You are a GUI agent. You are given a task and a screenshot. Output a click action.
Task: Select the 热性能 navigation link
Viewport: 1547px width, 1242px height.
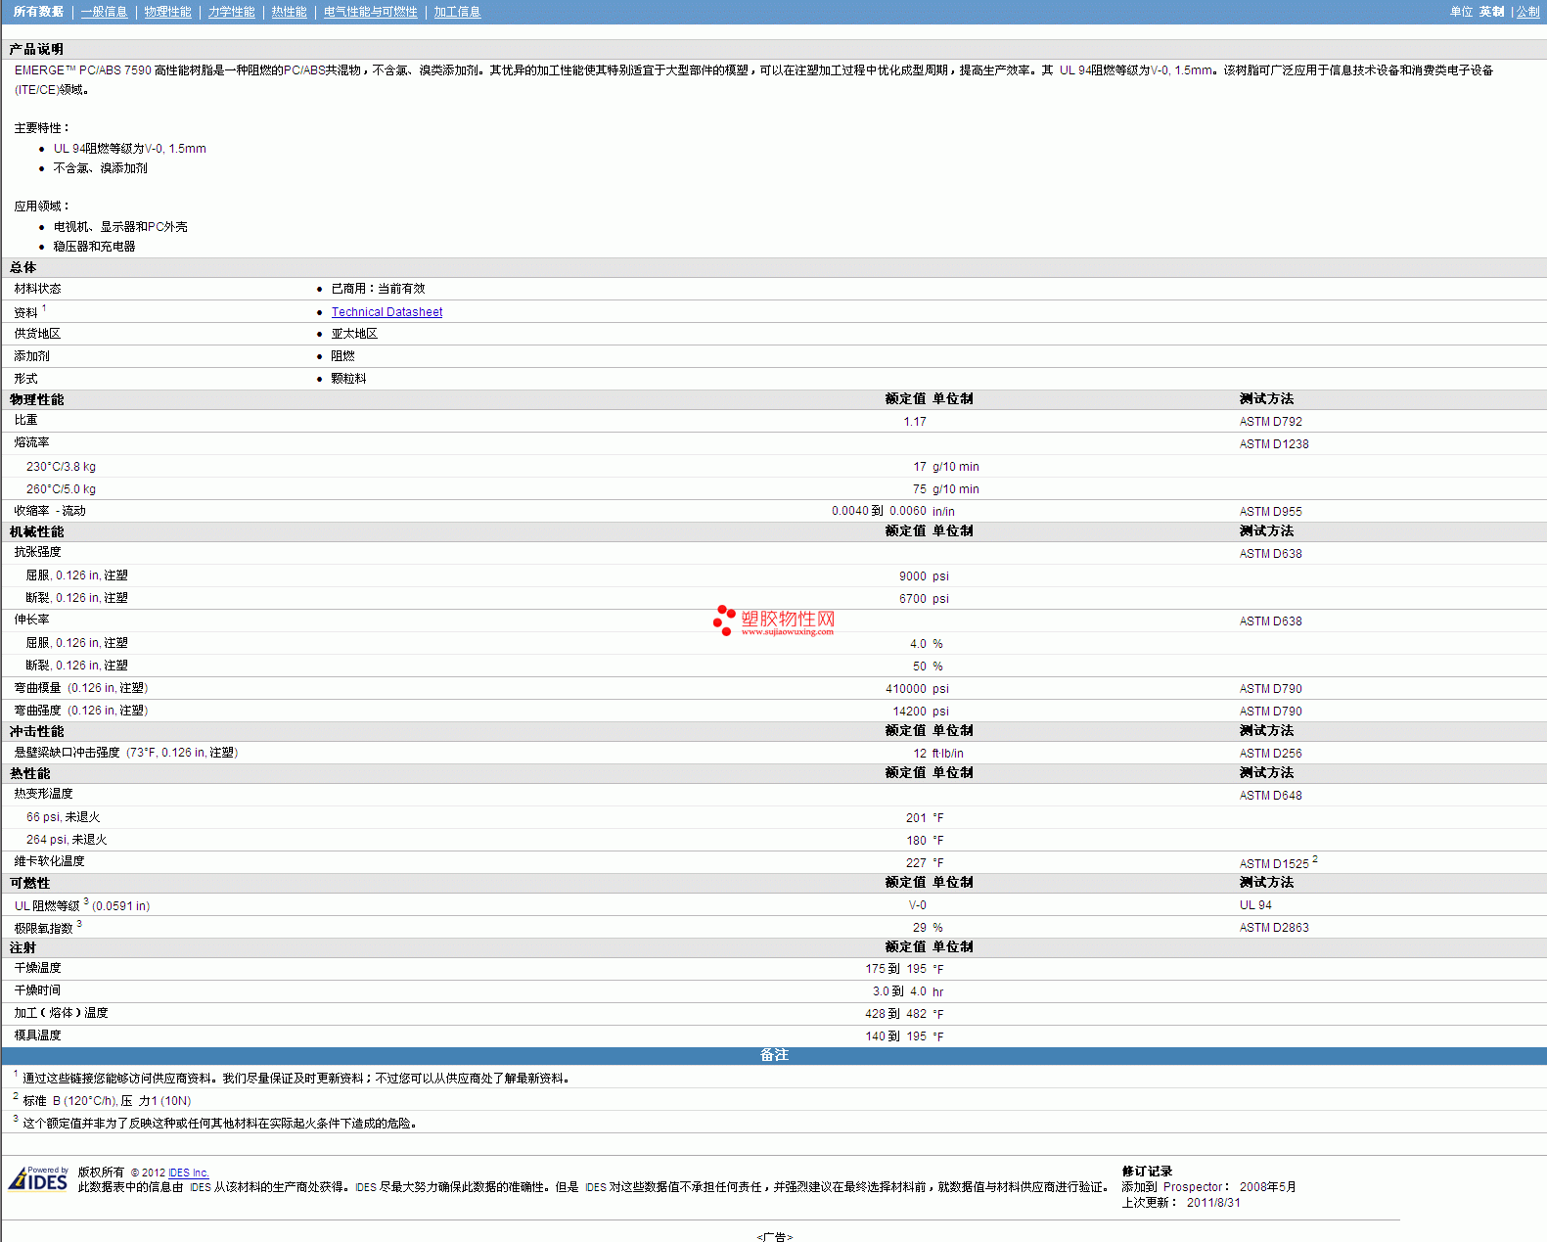tap(289, 12)
